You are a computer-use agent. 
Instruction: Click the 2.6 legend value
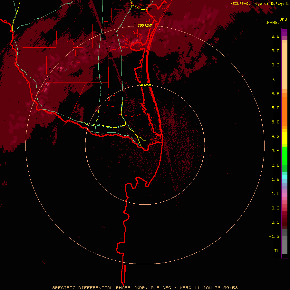(275, 165)
